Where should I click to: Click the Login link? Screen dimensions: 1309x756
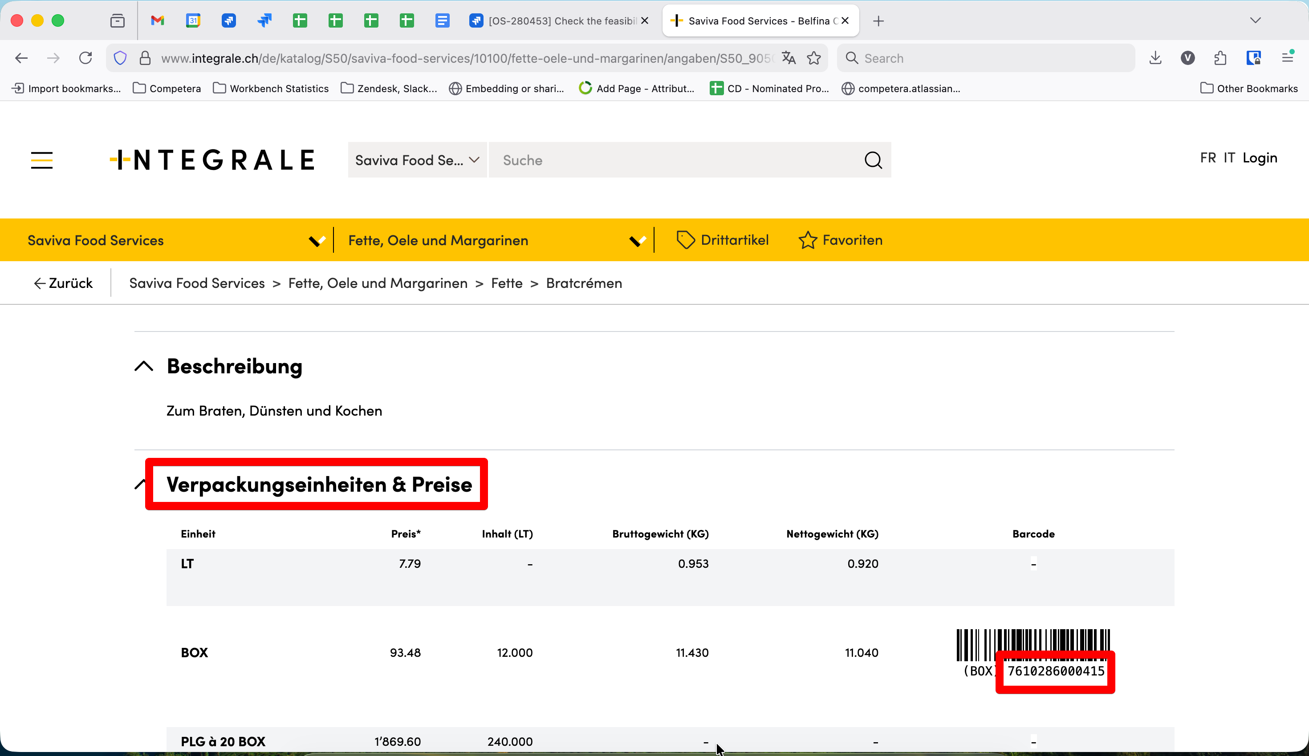tap(1260, 158)
